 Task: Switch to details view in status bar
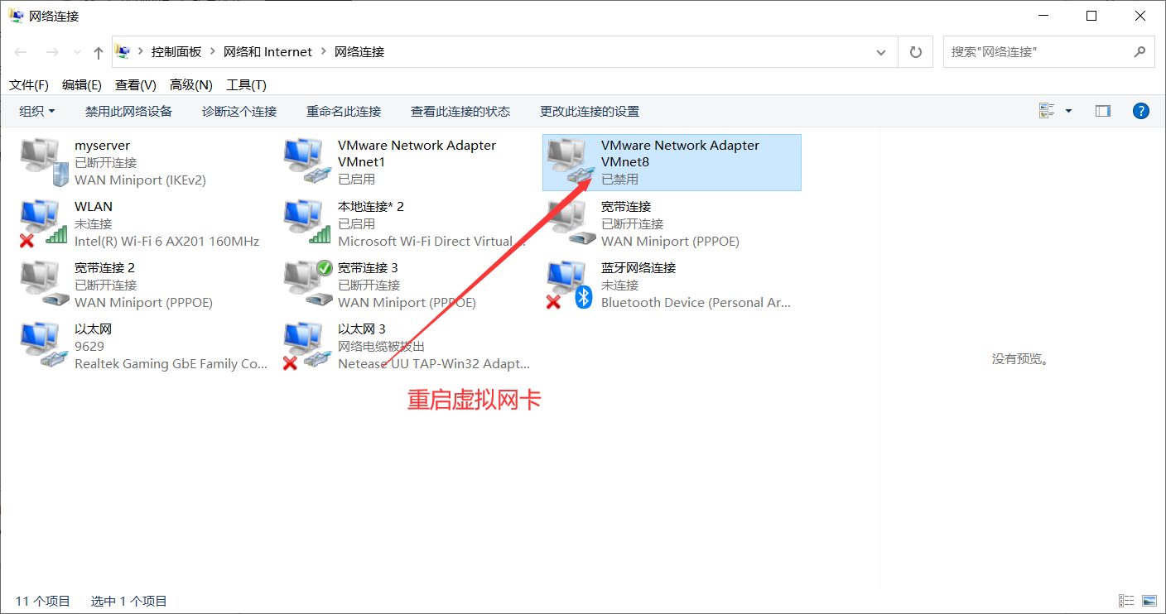1126,601
